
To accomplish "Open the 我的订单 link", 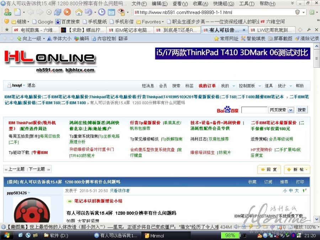I will pyautogui.click(x=207, y=86).
